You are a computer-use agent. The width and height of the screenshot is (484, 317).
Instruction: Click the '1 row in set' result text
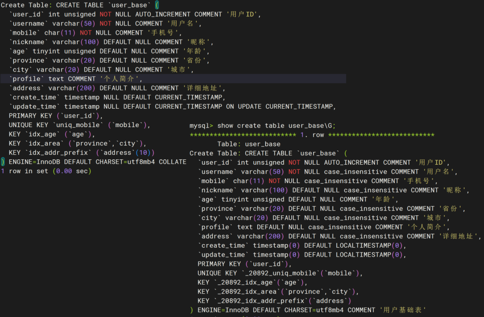(x=46, y=171)
